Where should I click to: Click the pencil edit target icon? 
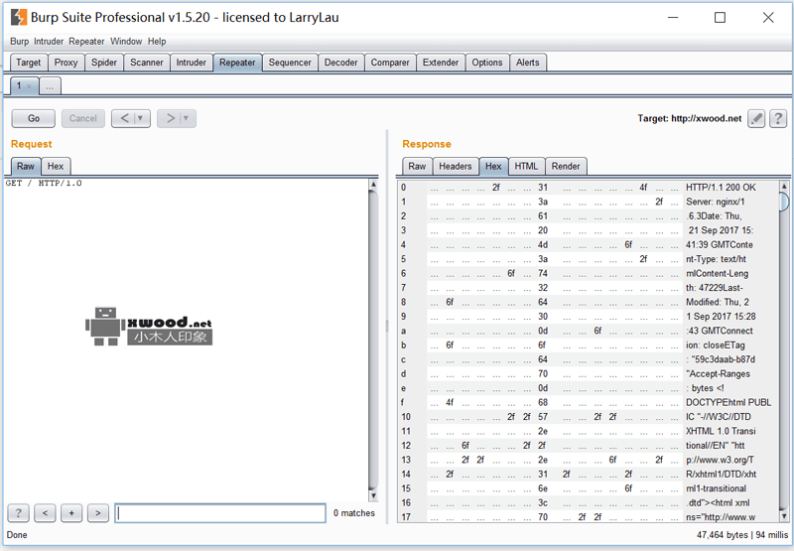756,118
